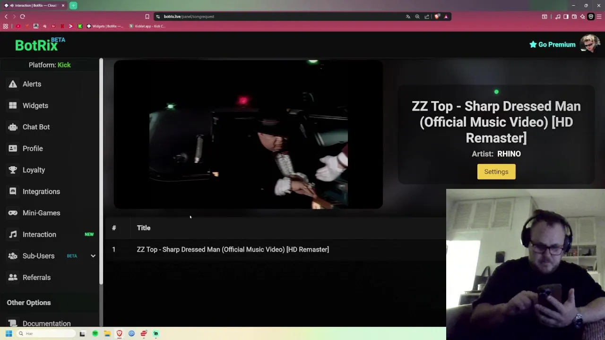This screenshot has width=605, height=340.
Task: Open the Referrals page
Action: 36,277
